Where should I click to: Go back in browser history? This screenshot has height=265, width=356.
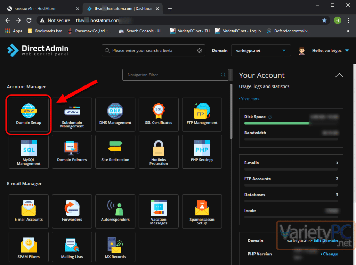[8, 20]
